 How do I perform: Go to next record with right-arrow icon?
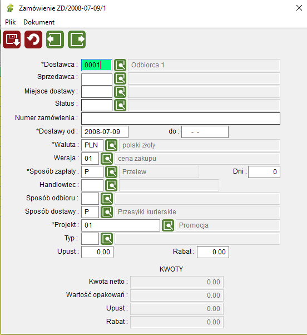tap(77, 40)
